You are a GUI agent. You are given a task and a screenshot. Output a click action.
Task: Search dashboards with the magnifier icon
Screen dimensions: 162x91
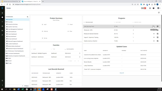click(28, 17)
